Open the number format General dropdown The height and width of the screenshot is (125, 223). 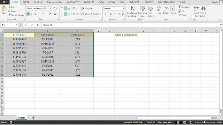[123, 8]
